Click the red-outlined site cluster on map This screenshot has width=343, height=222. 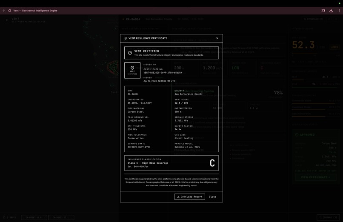(x=113, y=68)
